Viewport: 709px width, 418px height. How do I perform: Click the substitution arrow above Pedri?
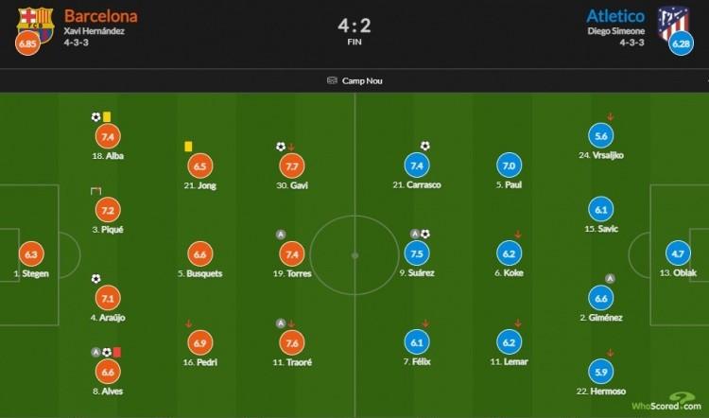pyautogui.click(x=188, y=324)
